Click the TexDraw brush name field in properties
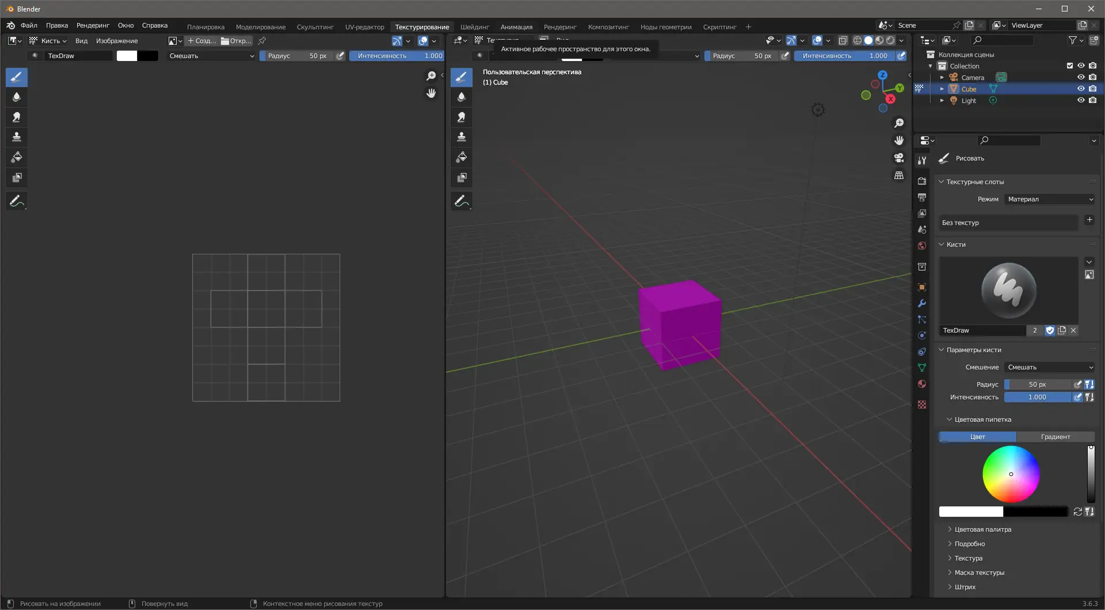Image resolution: width=1105 pixels, height=610 pixels. 982,330
